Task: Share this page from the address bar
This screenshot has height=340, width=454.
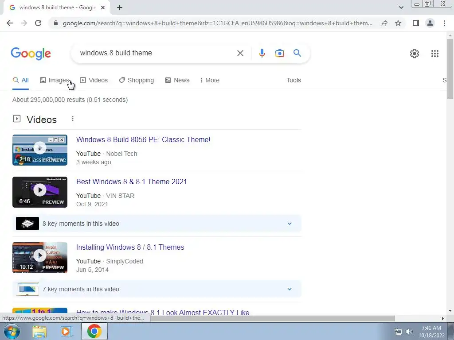Action: tap(384, 23)
